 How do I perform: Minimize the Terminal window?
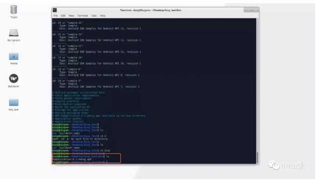(247, 10)
